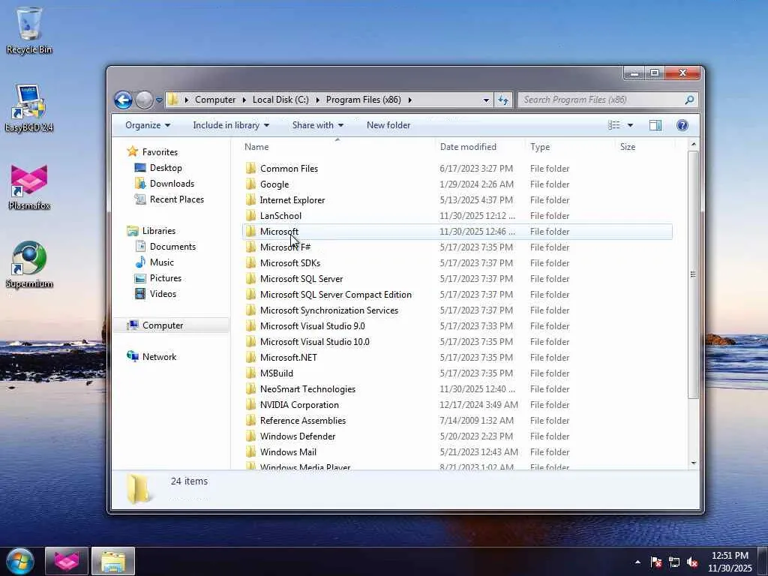
Task: Open Recent Places in the navigation pane
Action: click(x=177, y=199)
